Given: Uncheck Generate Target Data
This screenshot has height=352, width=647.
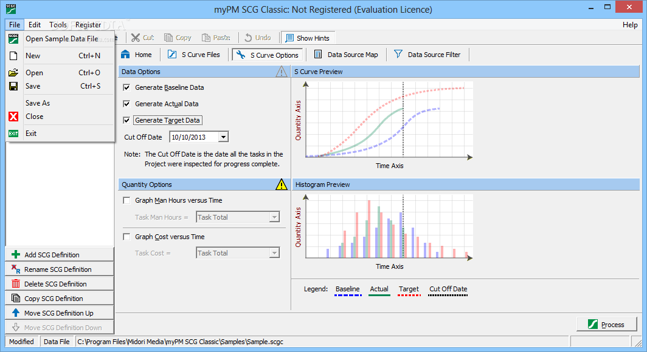Looking at the screenshot, I should tap(126, 120).
